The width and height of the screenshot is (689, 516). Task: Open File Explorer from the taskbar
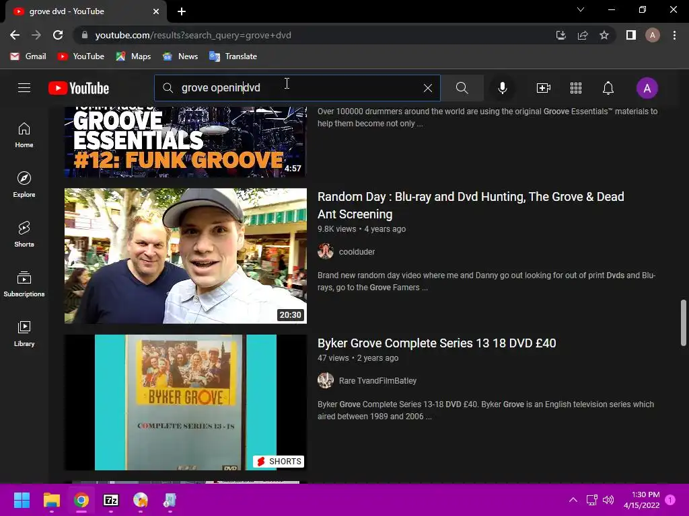pyautogui.click(x=51, y=500)
